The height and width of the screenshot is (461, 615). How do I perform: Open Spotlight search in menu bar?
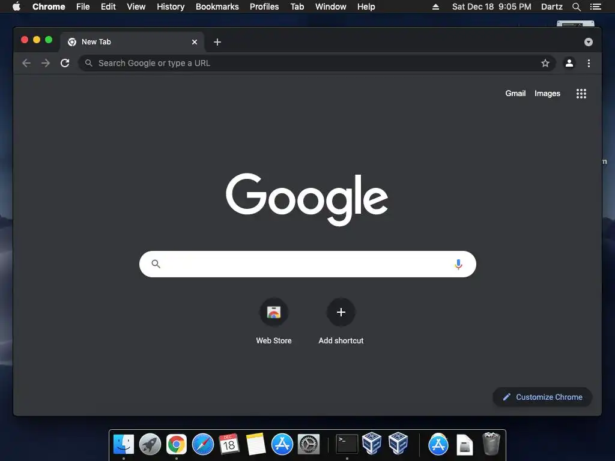(576, 7)
